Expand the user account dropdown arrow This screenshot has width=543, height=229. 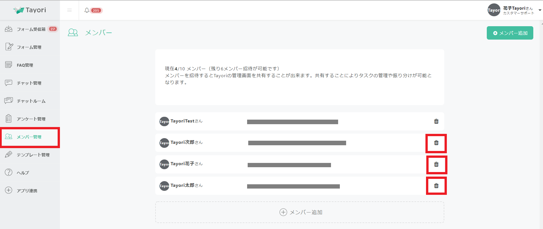(540, 10)
